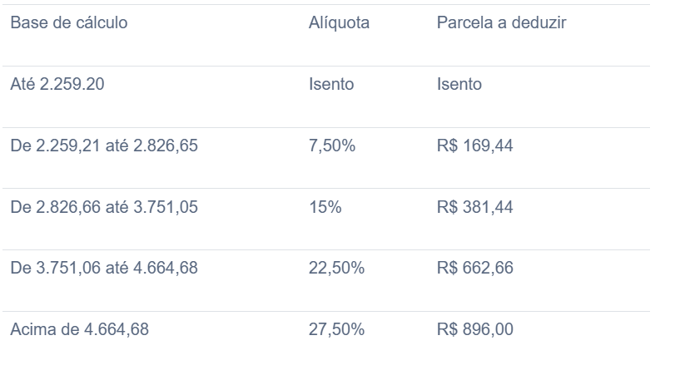
Task: Click the 22,50% rate cell
Action: pyautogui.click(x=336, y=268)
